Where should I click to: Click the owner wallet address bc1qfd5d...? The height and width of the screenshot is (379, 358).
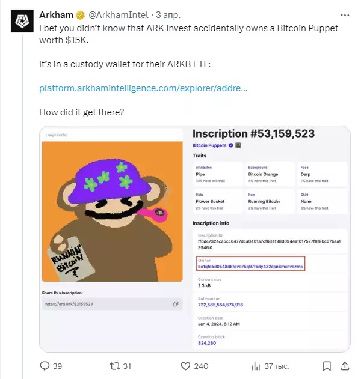(x=250, y=266)
